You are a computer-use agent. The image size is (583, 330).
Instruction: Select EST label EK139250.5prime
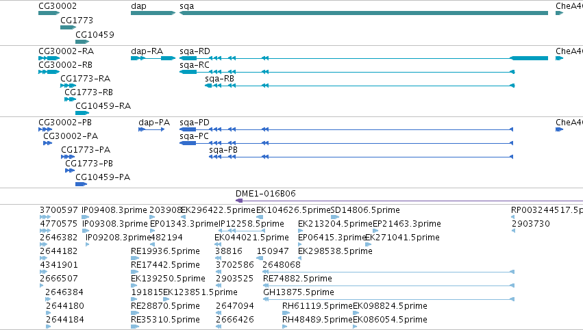tap(168, 279)
